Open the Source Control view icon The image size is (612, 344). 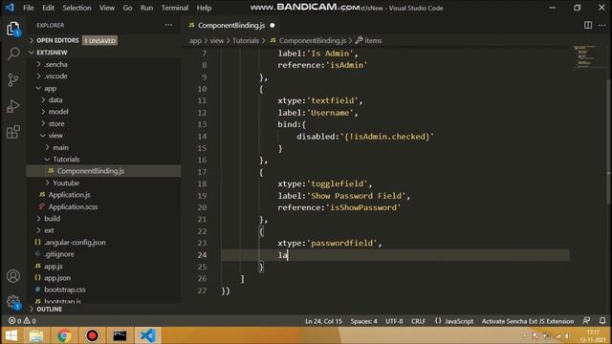(x=12, y=79)
